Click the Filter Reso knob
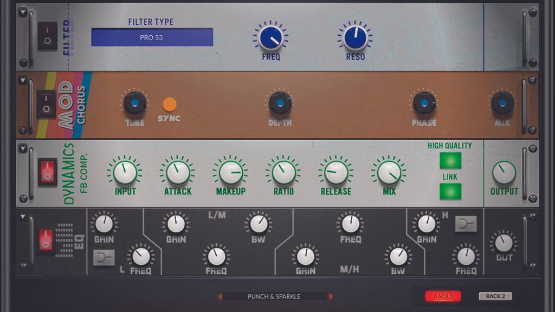This screenshot has height=312, width=555. pos(356,37)
